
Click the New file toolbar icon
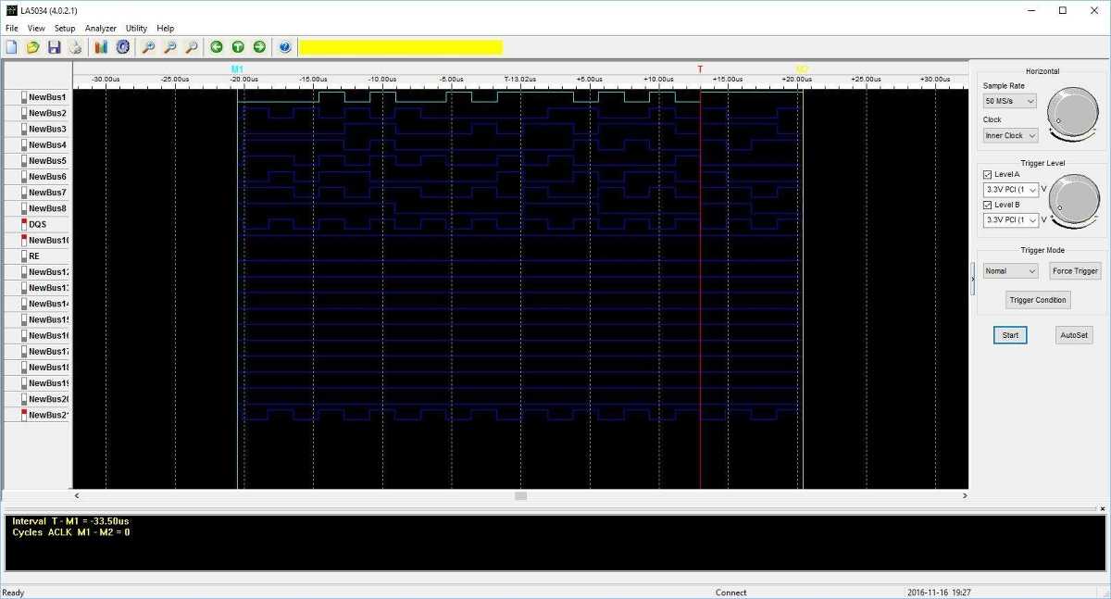click(11, 47)
